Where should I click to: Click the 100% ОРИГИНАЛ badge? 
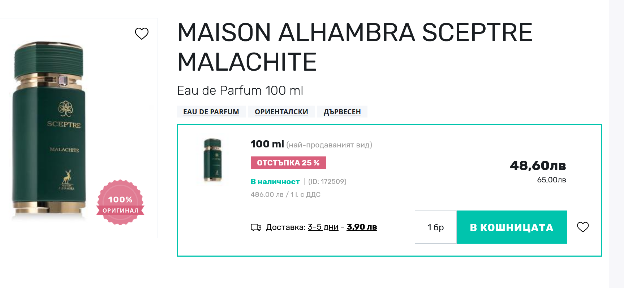click(x=120, y=203)
